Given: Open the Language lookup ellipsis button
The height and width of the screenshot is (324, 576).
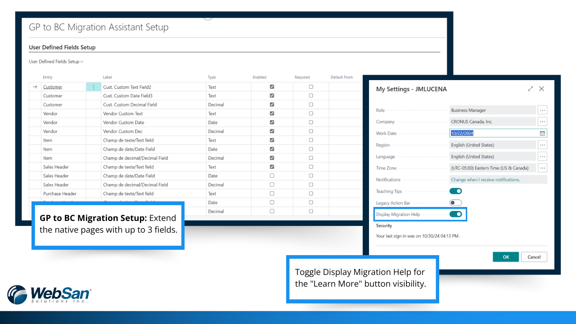Looking at the screenshot, I should tap(542, 157).
